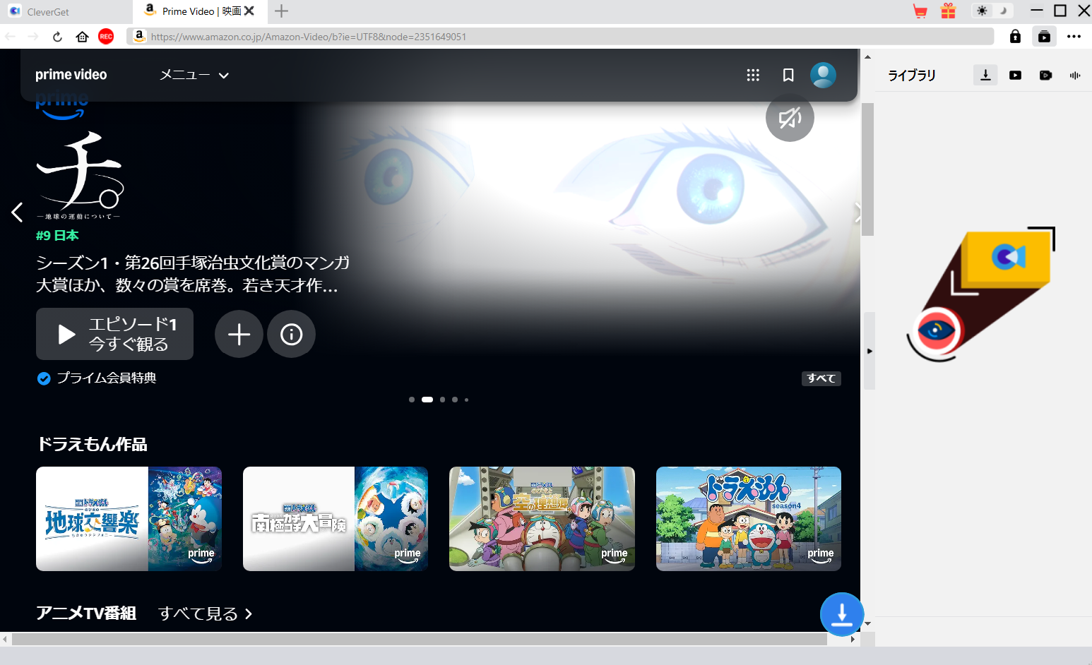Screen dimensions: 1092x665
Task: Click すべて見る link for アニメTV番組
Action: pyautogui.click(x=205, y=613)
